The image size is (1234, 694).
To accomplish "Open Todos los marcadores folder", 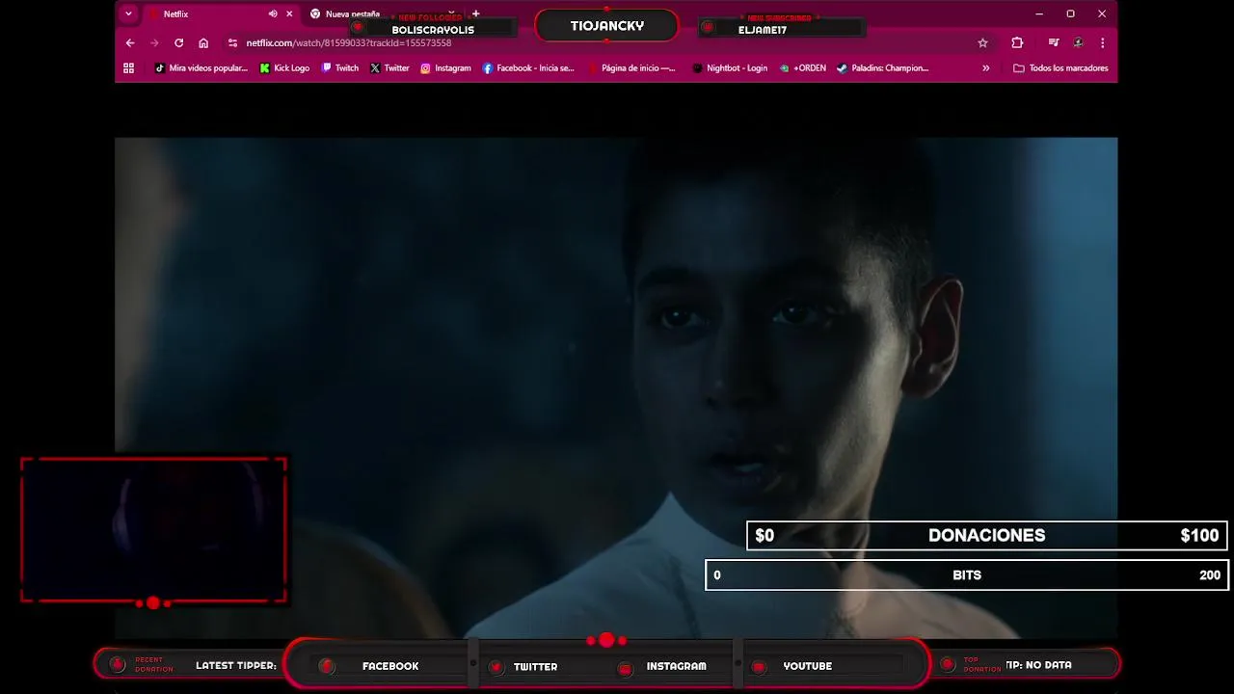I will [x=1060, y=67].
